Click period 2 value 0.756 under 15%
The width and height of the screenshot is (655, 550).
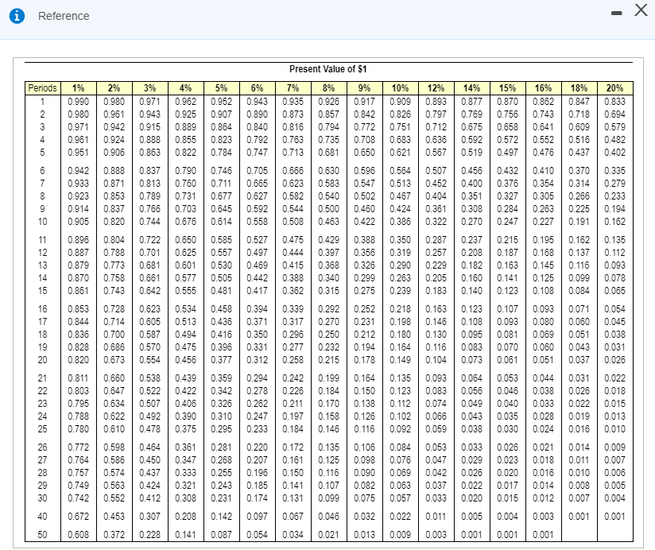point(507,114)
